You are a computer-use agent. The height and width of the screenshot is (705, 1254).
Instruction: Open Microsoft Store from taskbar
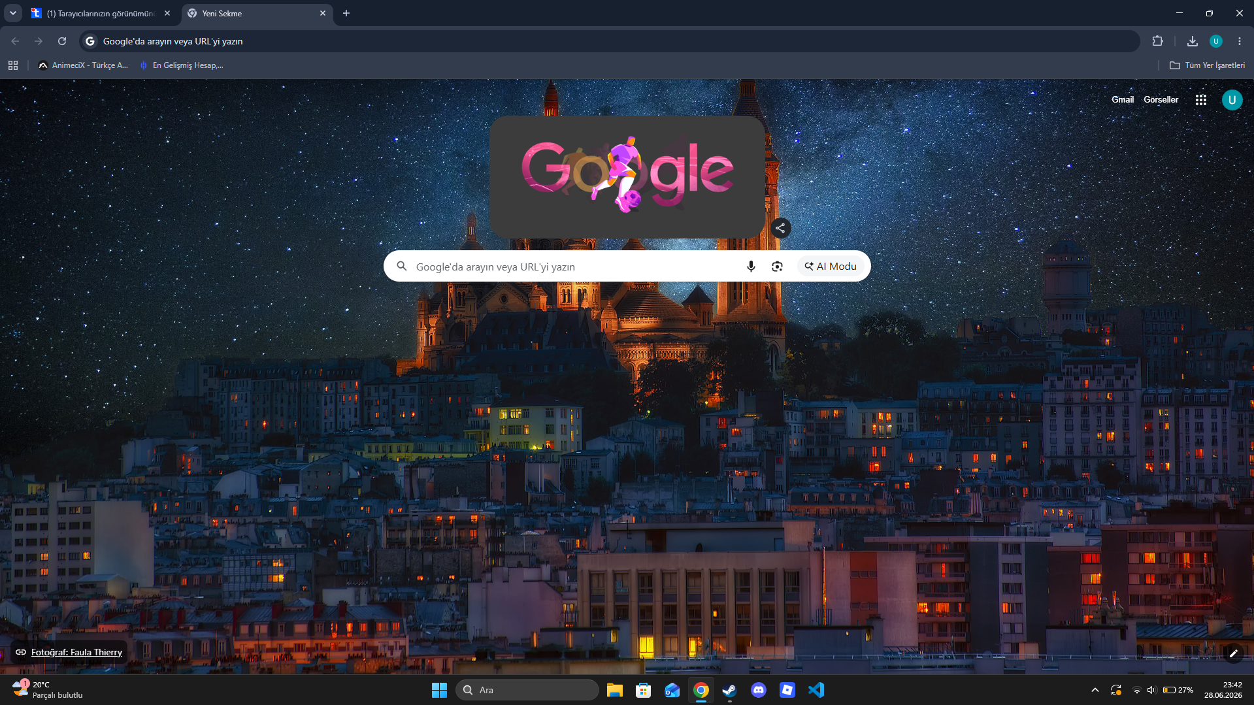[x=643, y=690]
